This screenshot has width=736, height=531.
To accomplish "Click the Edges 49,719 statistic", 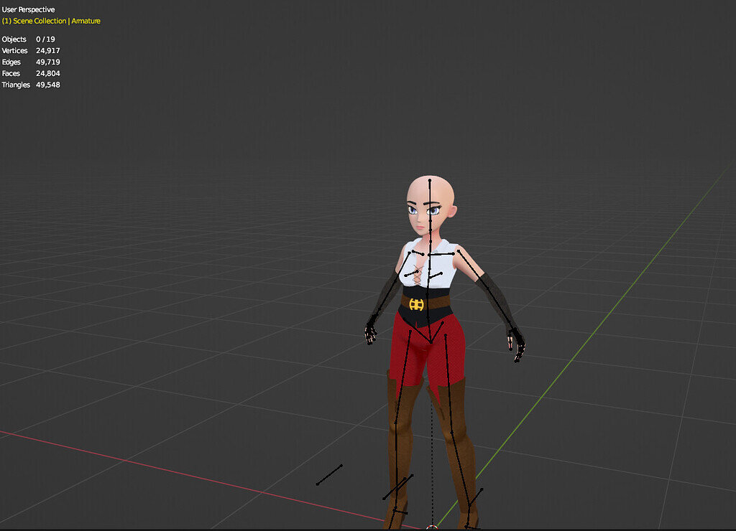I will point(30,62).
